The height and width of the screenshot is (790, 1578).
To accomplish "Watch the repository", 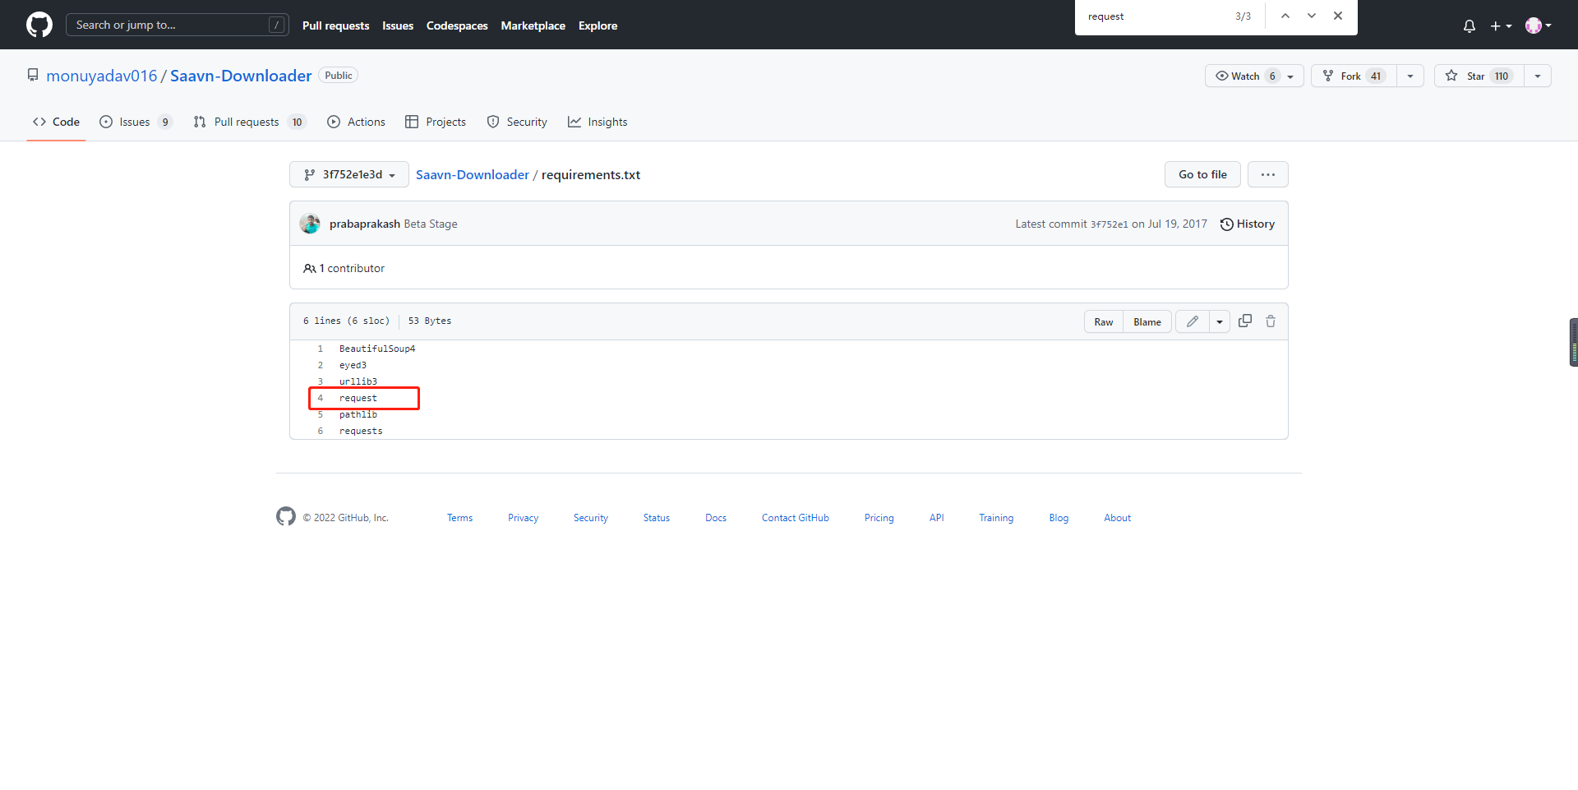I will click(x=1243, y=76).
